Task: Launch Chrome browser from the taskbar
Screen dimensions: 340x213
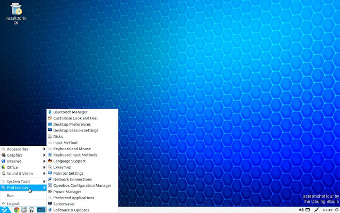Action: pos(16,210)
